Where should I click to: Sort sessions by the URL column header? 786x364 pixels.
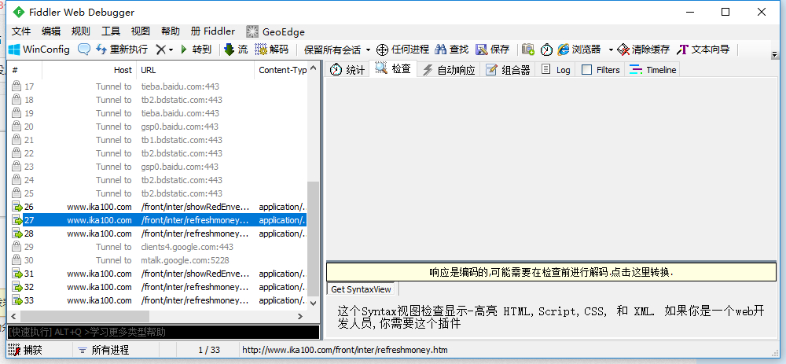(x=196, y=70)
